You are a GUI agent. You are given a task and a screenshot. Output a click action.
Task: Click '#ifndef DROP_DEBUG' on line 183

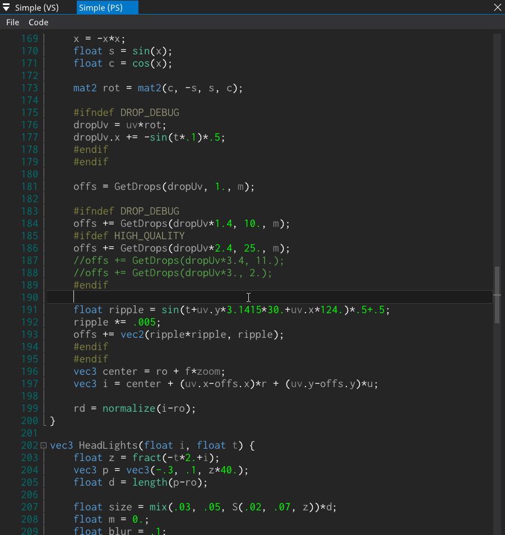click(x=126, y=211)
